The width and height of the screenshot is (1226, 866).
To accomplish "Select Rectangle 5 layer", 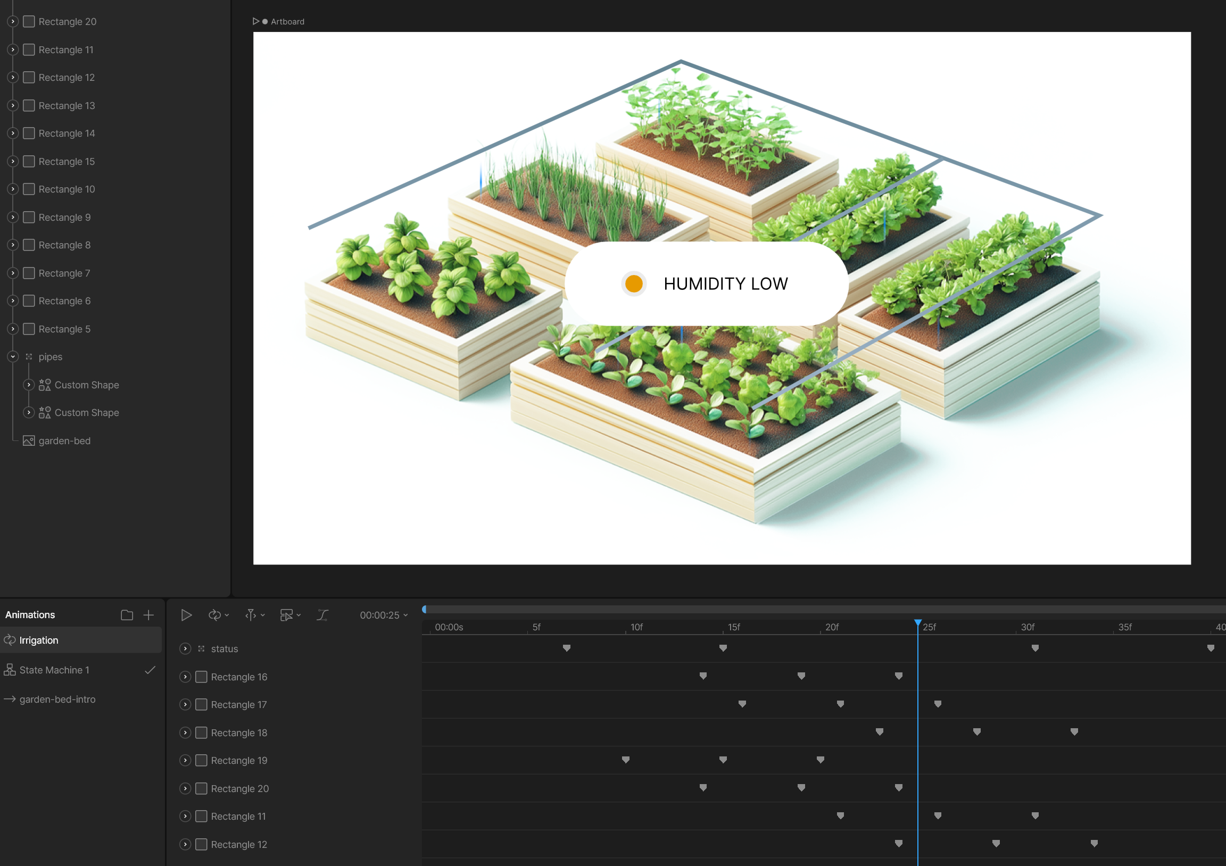I will 64,329.
